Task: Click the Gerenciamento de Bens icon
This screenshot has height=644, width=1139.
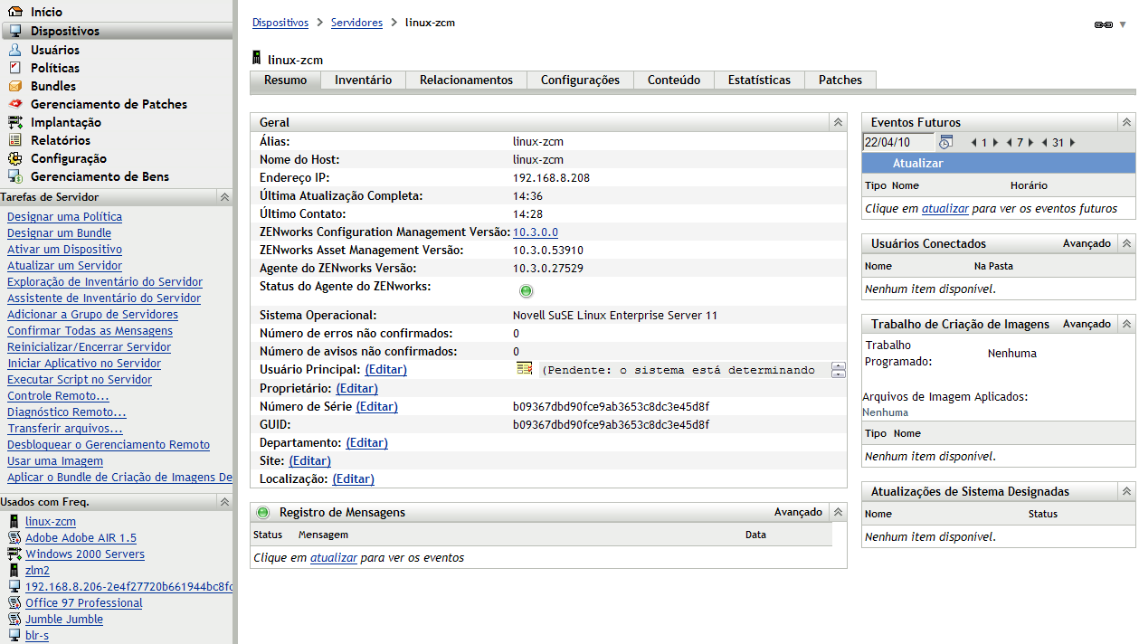Action: [15, 176]
